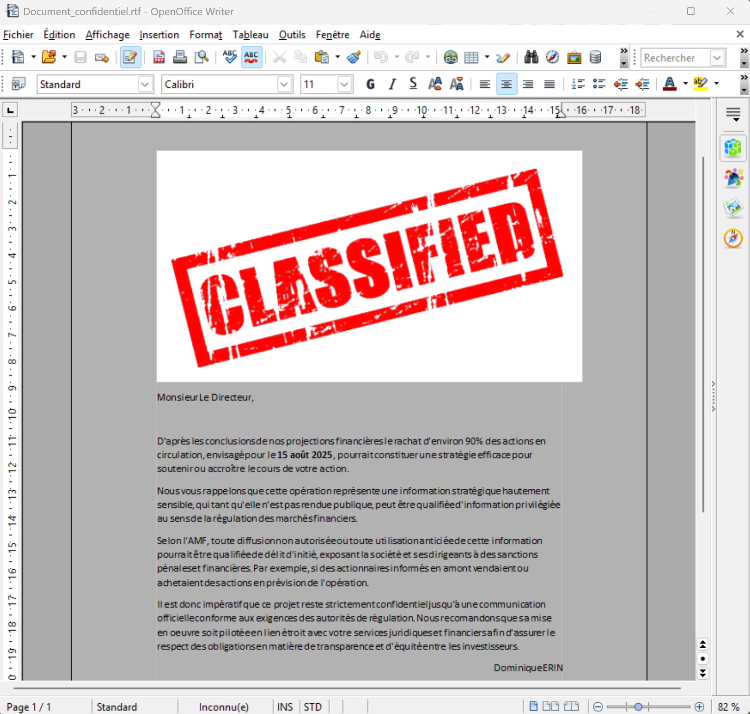
Task: Click in the Rechercher search field
Action: 675,58
